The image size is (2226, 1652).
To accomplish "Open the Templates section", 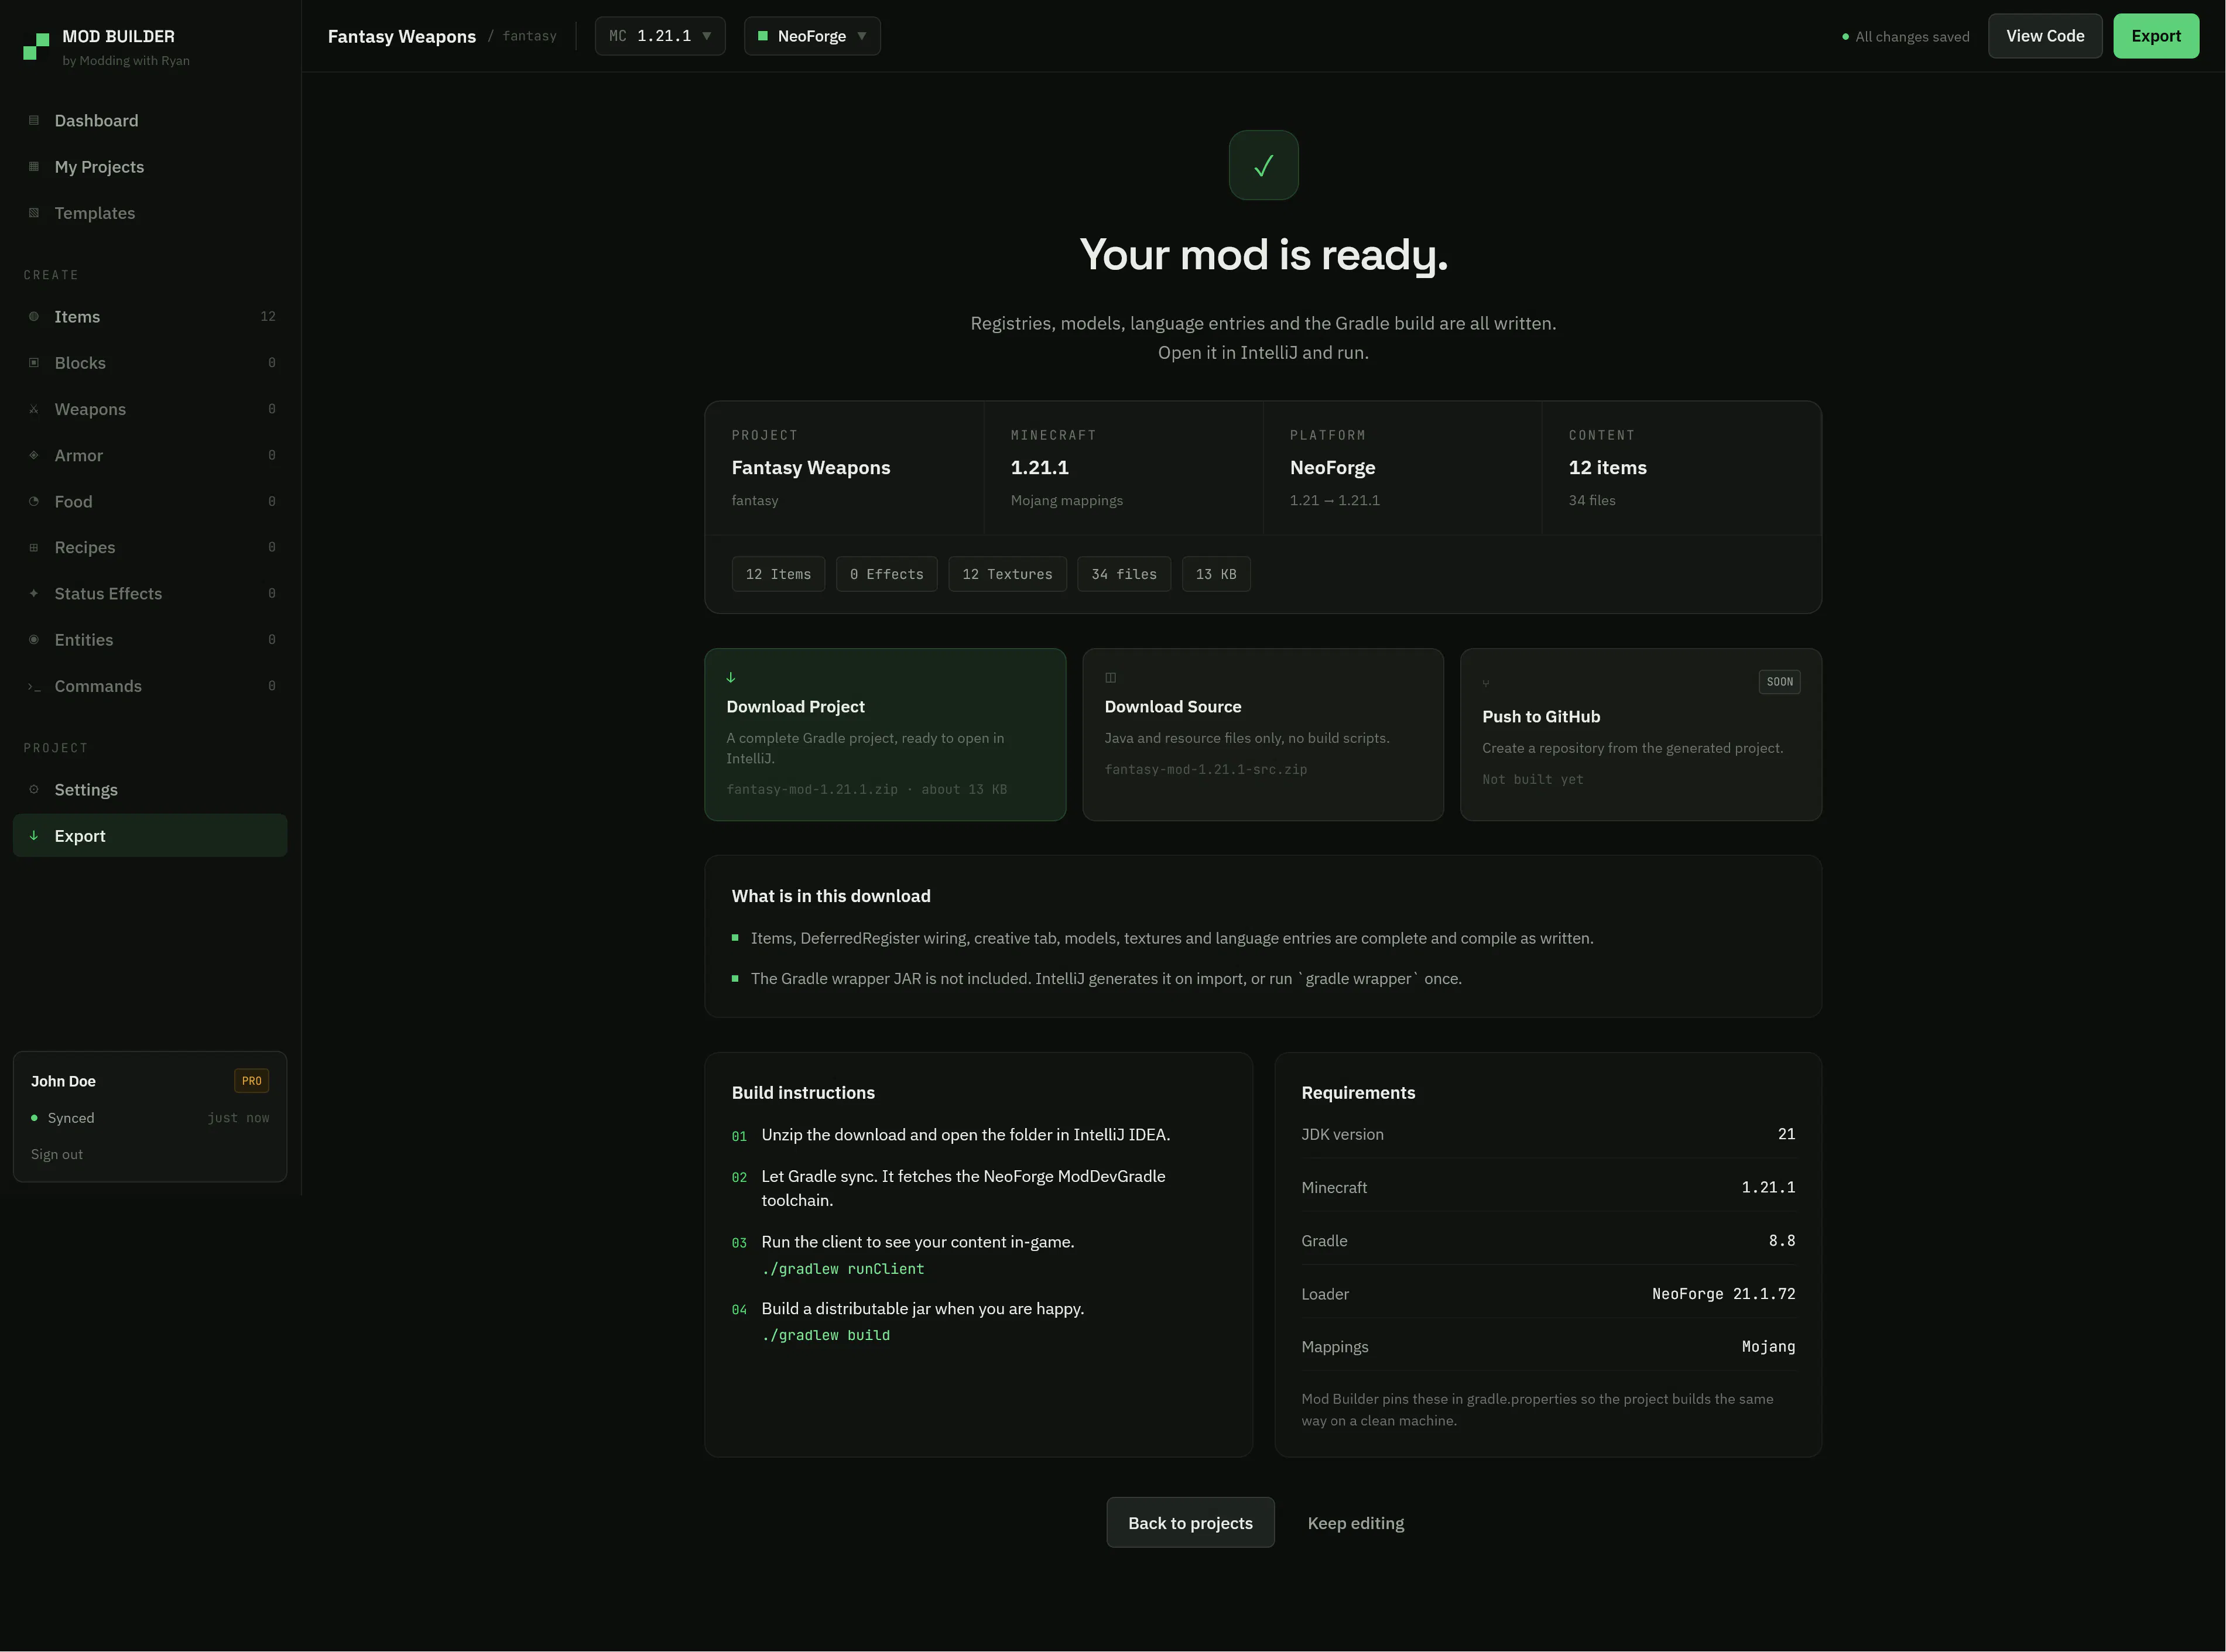I will coord(150,213).
